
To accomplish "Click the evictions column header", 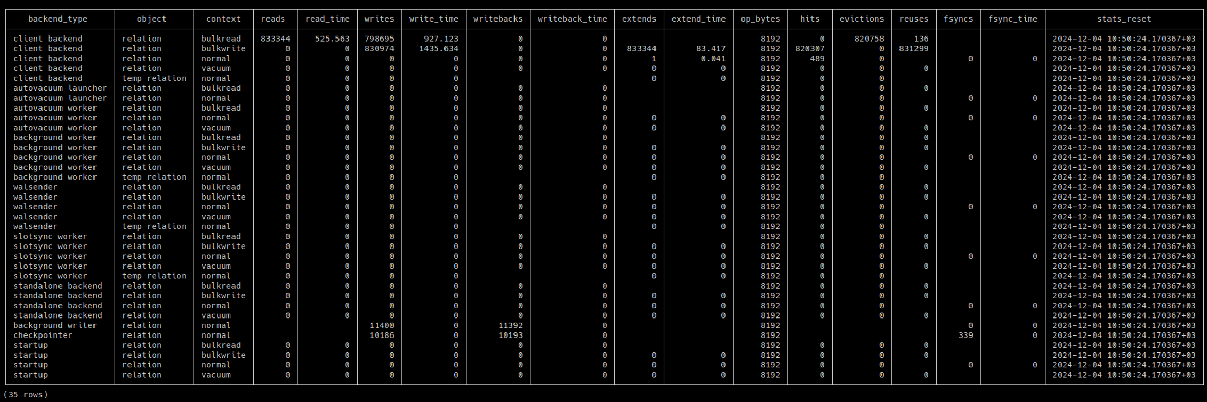I will pyautogui.click(x=862, y=19).
